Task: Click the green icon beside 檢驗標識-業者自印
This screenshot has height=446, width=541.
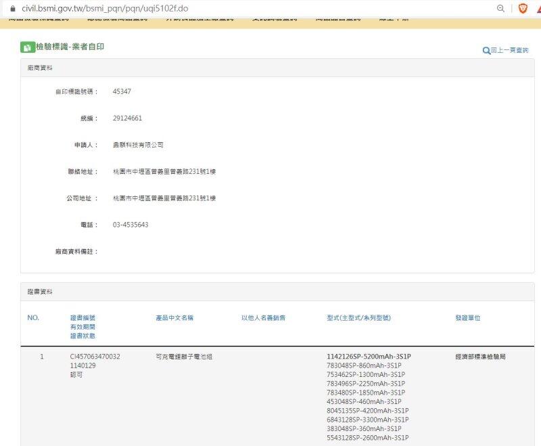Action: [x=27, y=47]
